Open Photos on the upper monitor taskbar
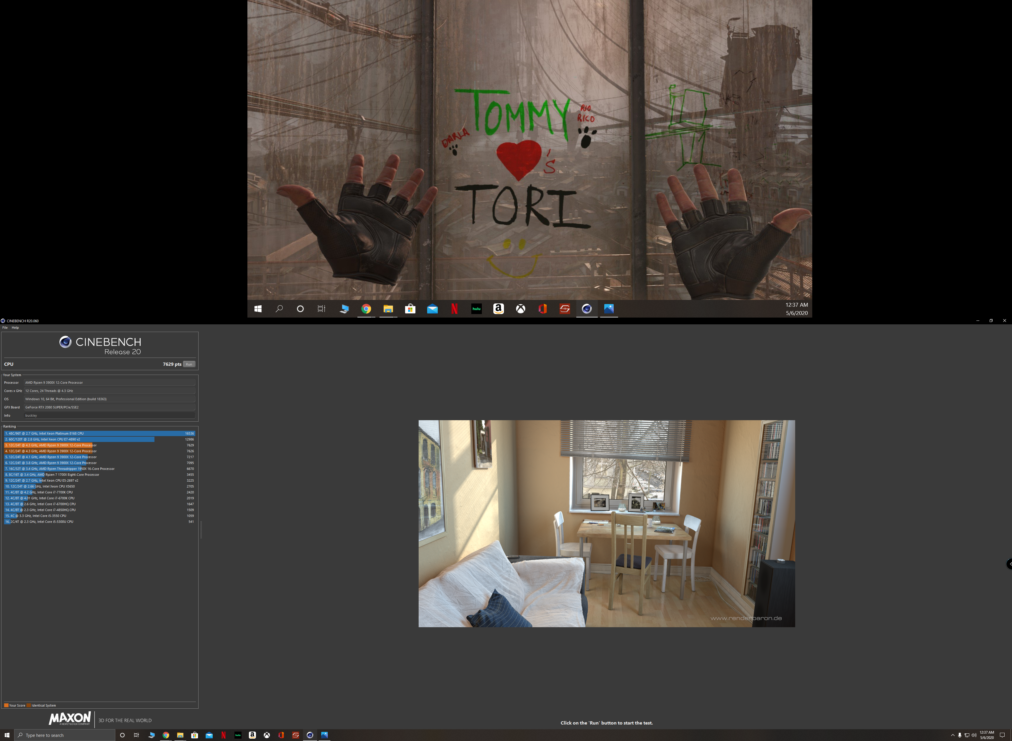The height and width of the screenshot is (741, 1012). coord(609,308)
